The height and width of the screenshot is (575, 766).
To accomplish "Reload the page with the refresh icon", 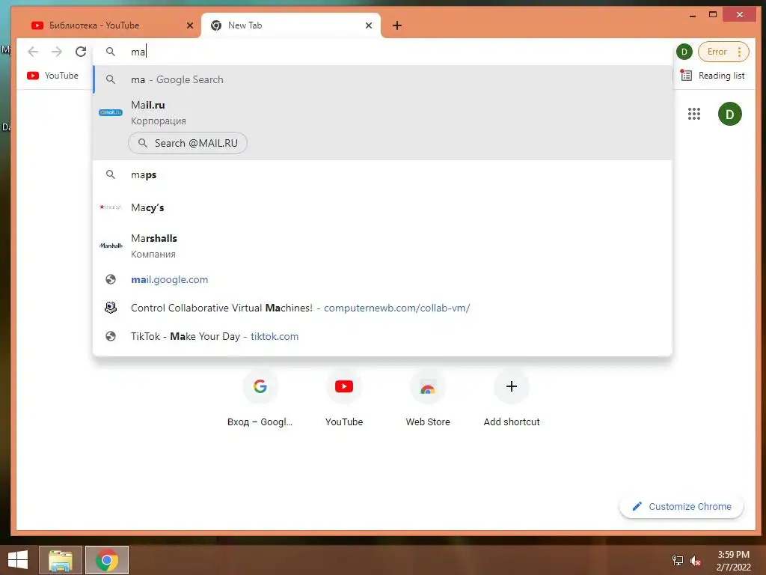I will (81, 52).
